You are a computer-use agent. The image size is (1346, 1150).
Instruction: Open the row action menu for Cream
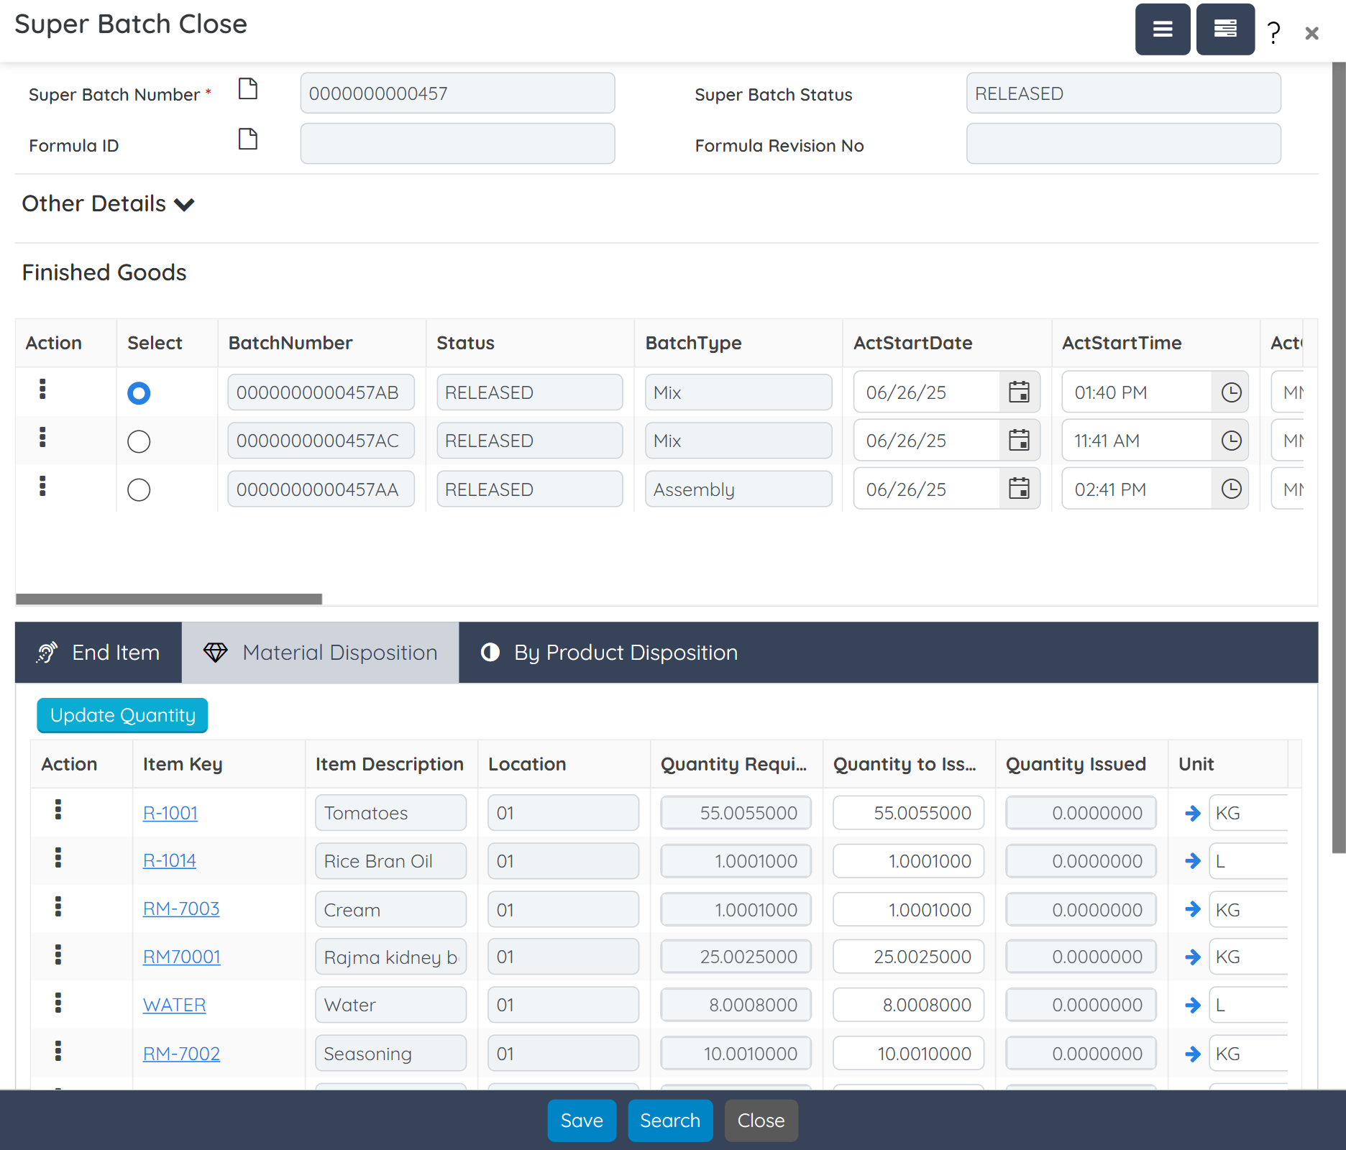click(58, 906)
